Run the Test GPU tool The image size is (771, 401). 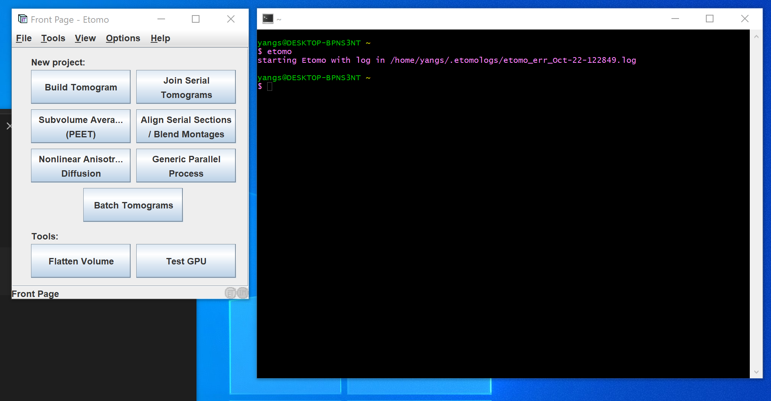pos(186,261)
